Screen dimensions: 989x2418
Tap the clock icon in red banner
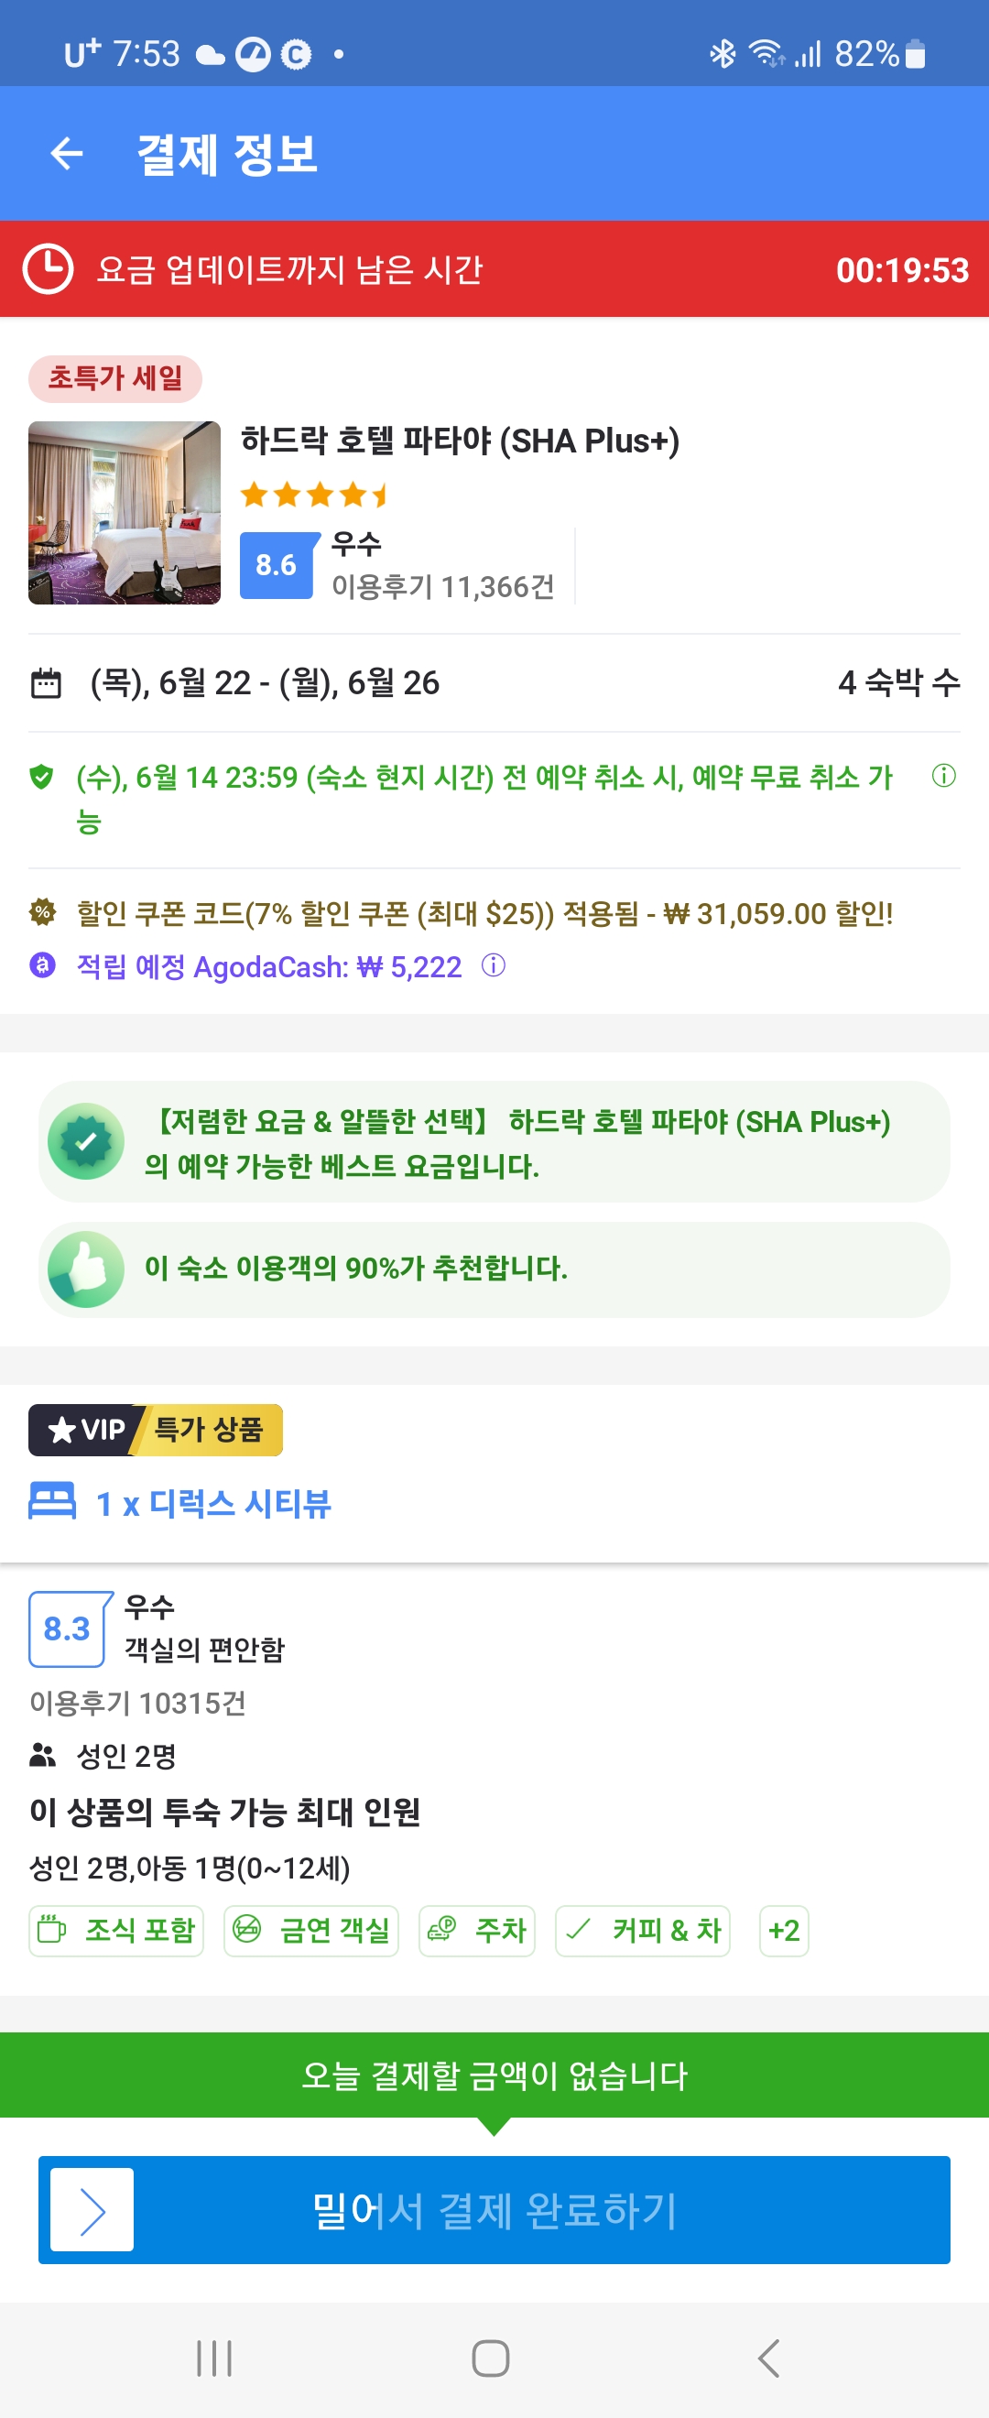[x=48, y=269]
